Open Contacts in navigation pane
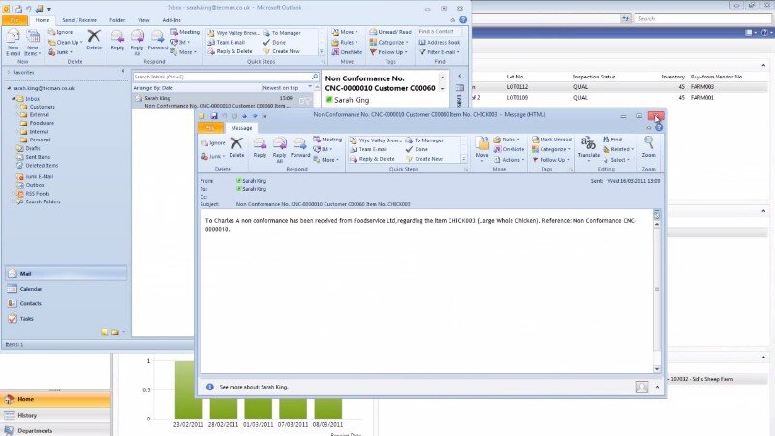 tap(31, 303)
